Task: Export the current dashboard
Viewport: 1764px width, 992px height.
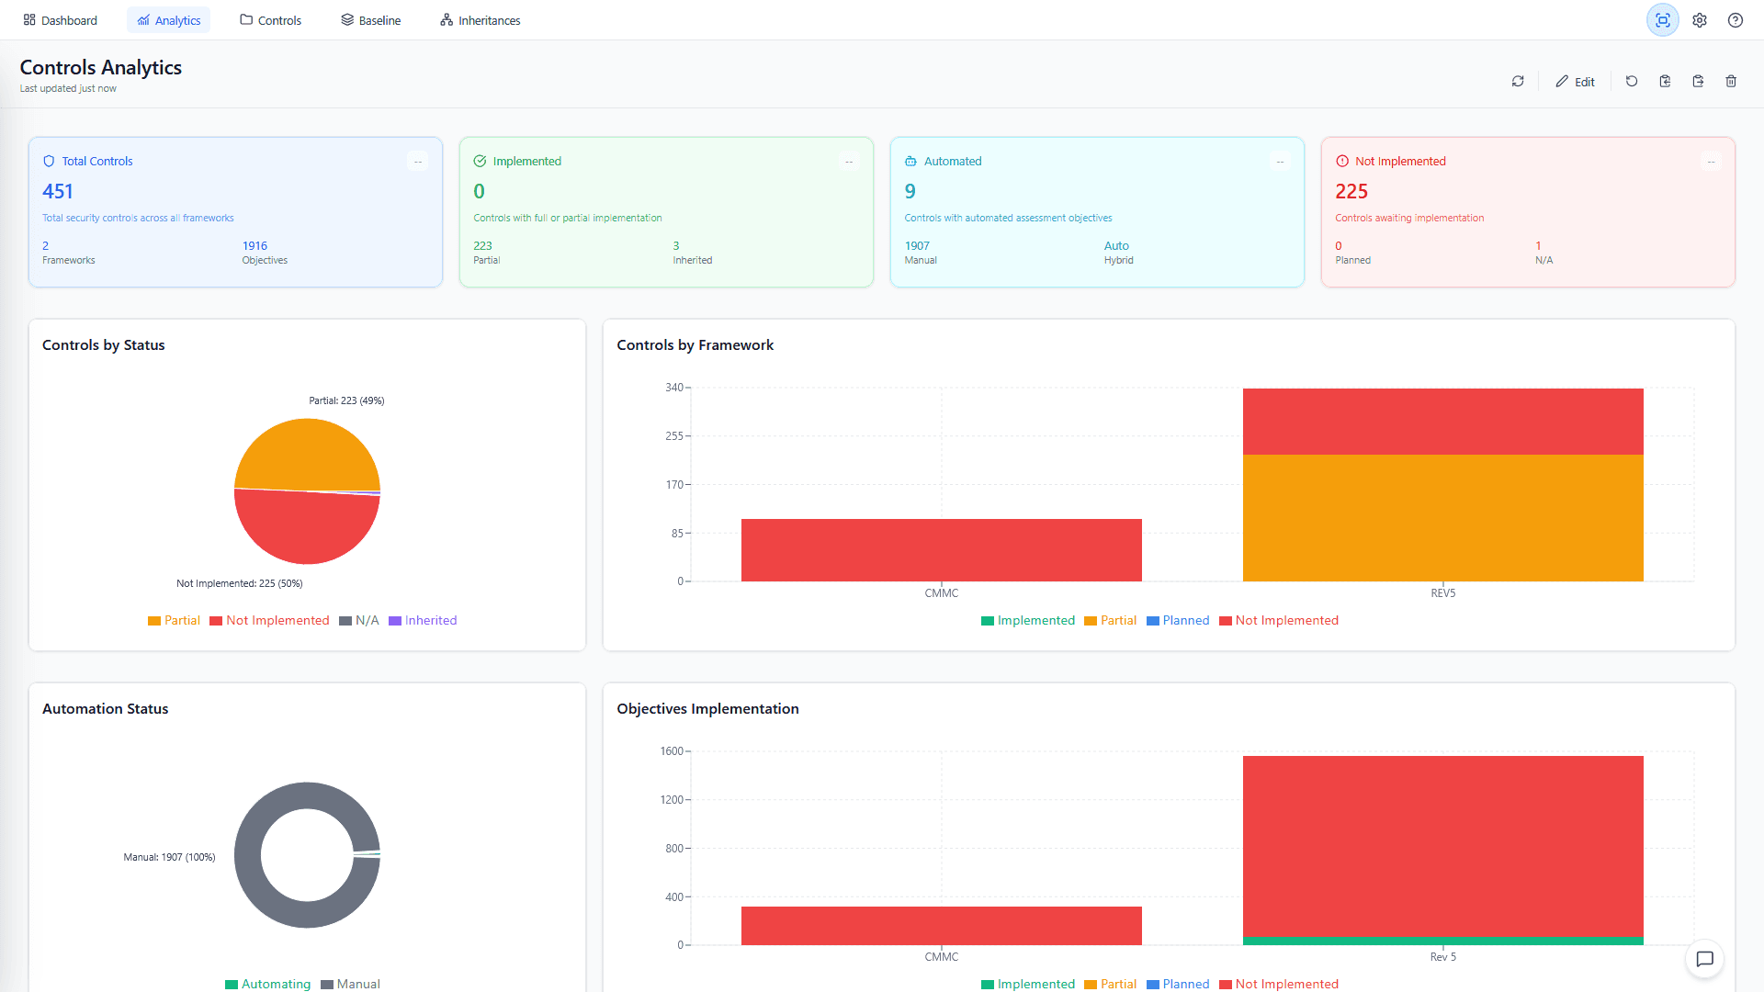Action: click(1698, 81)
